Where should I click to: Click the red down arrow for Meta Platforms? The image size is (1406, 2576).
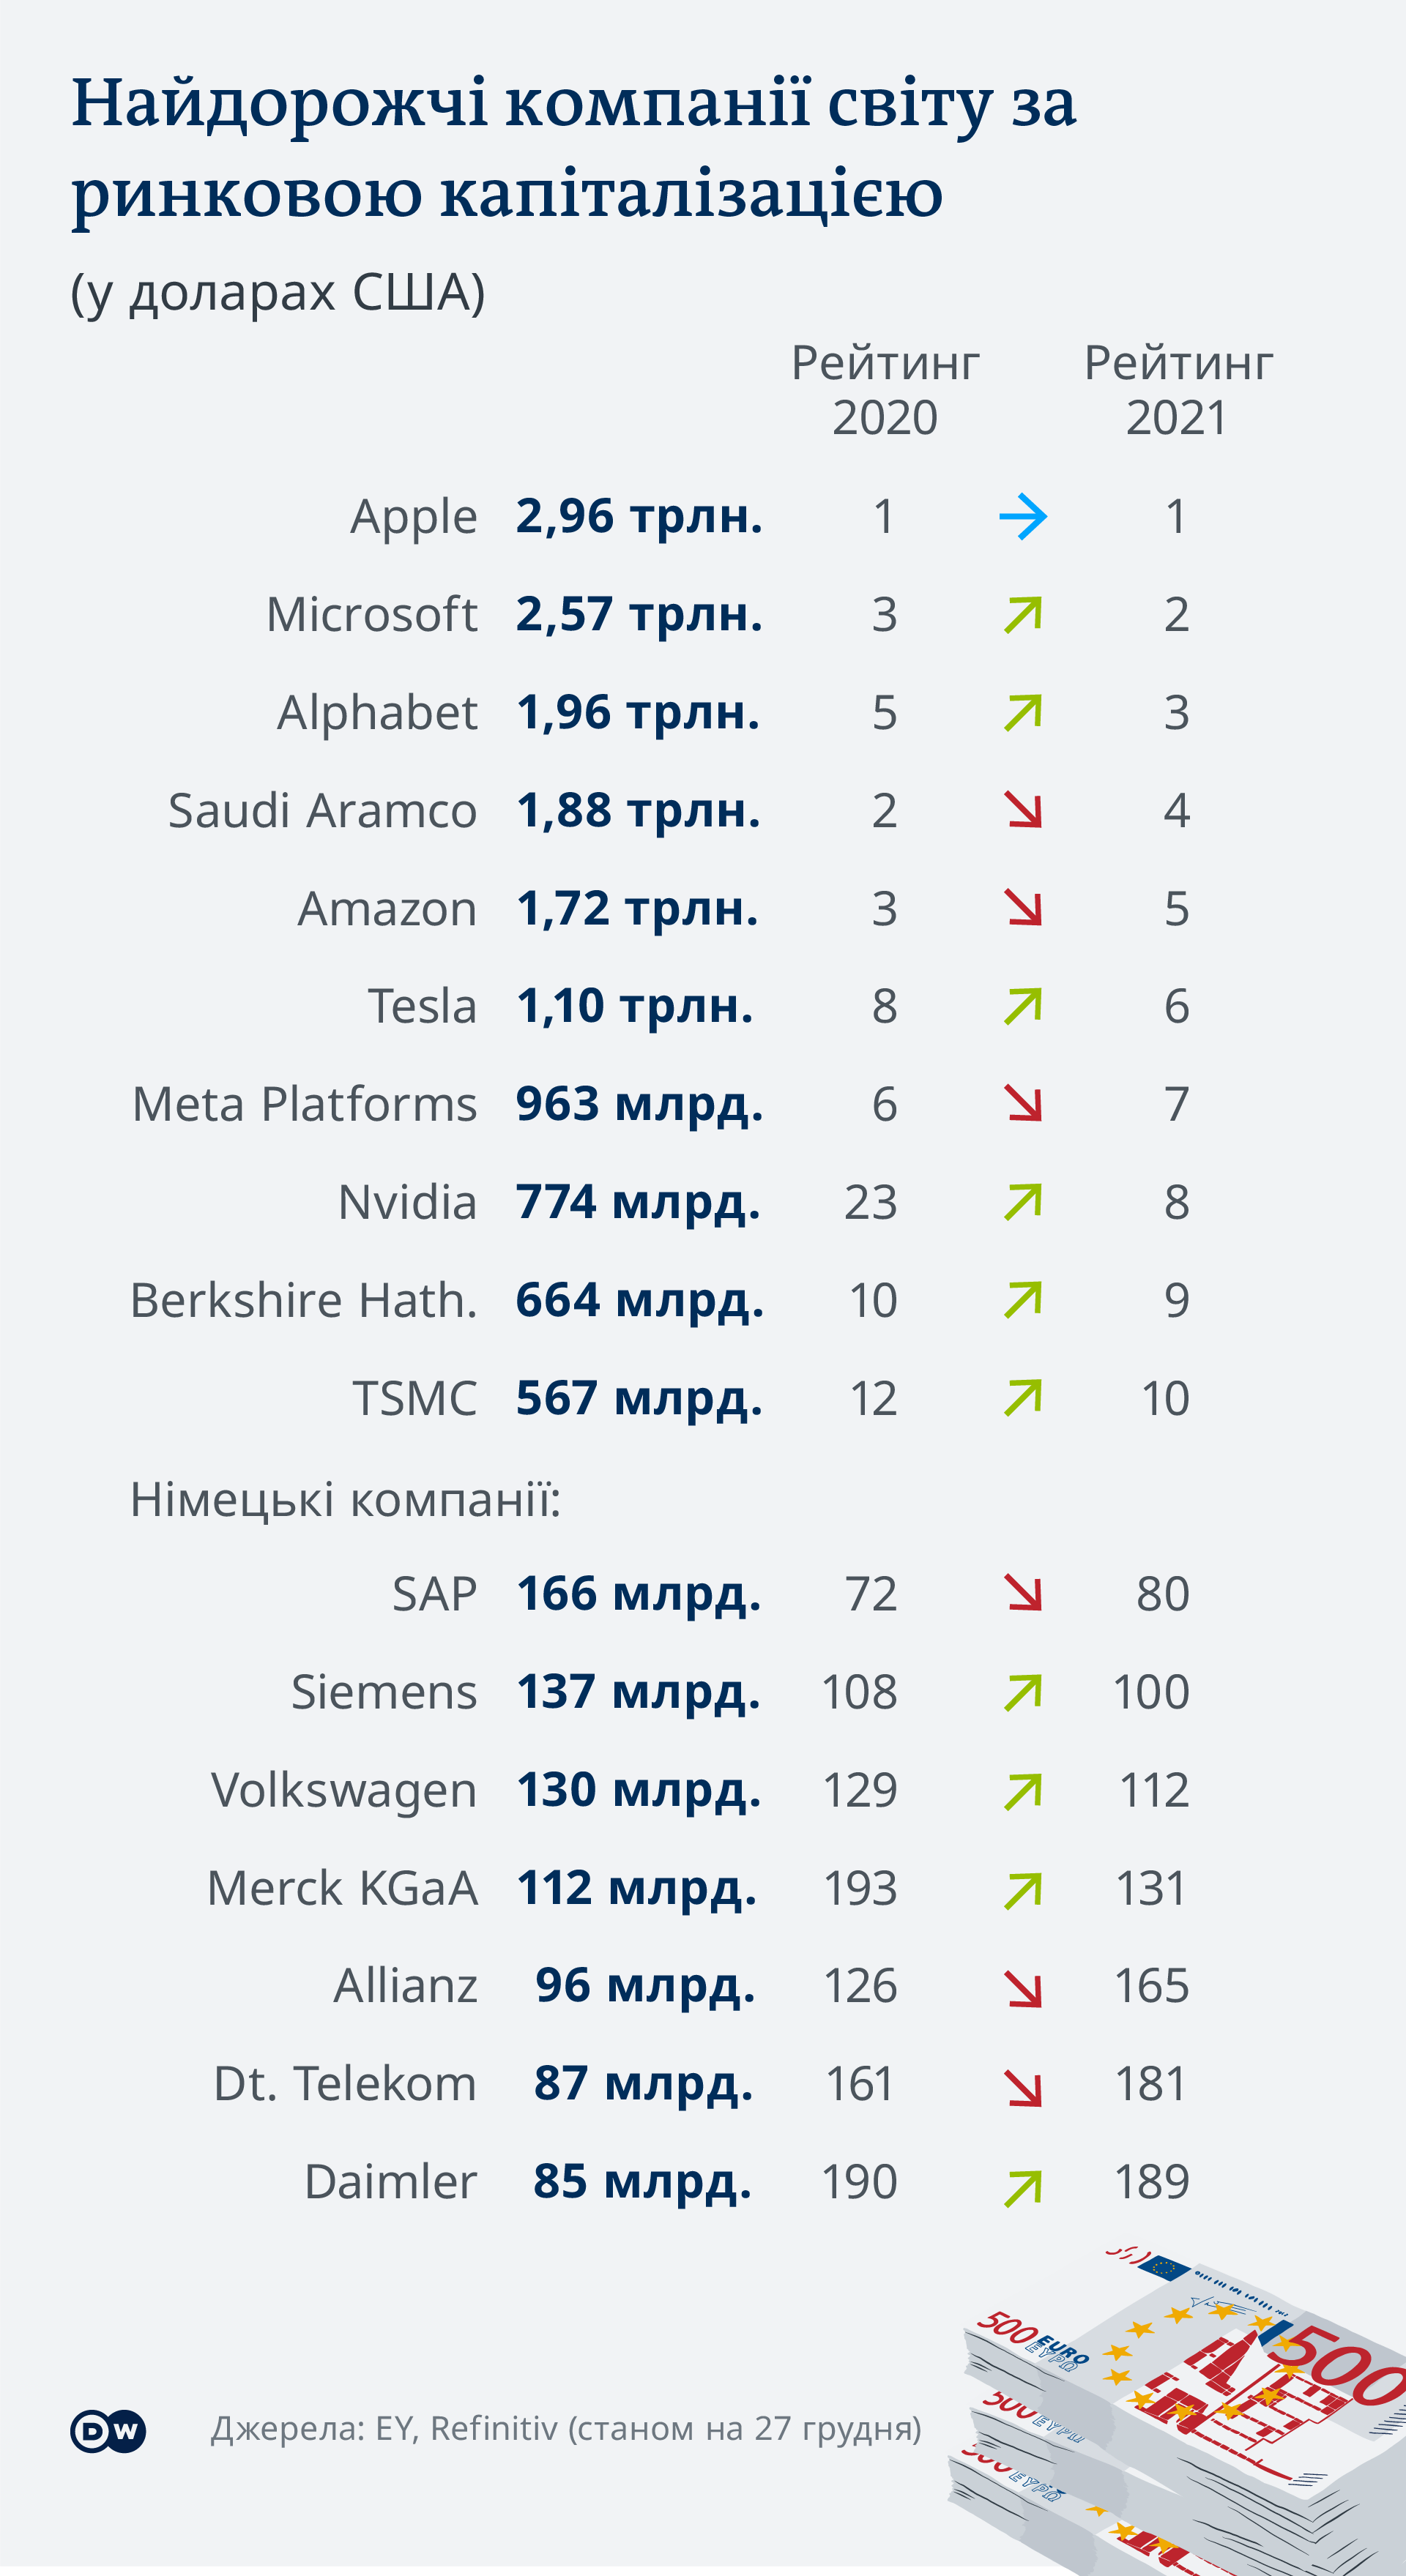[1024, 1104]
